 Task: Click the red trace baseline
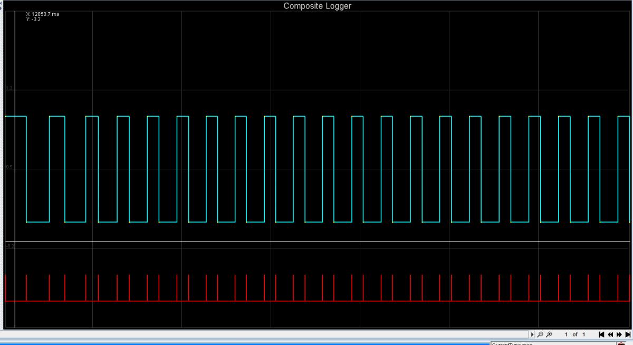click(316, 301)
